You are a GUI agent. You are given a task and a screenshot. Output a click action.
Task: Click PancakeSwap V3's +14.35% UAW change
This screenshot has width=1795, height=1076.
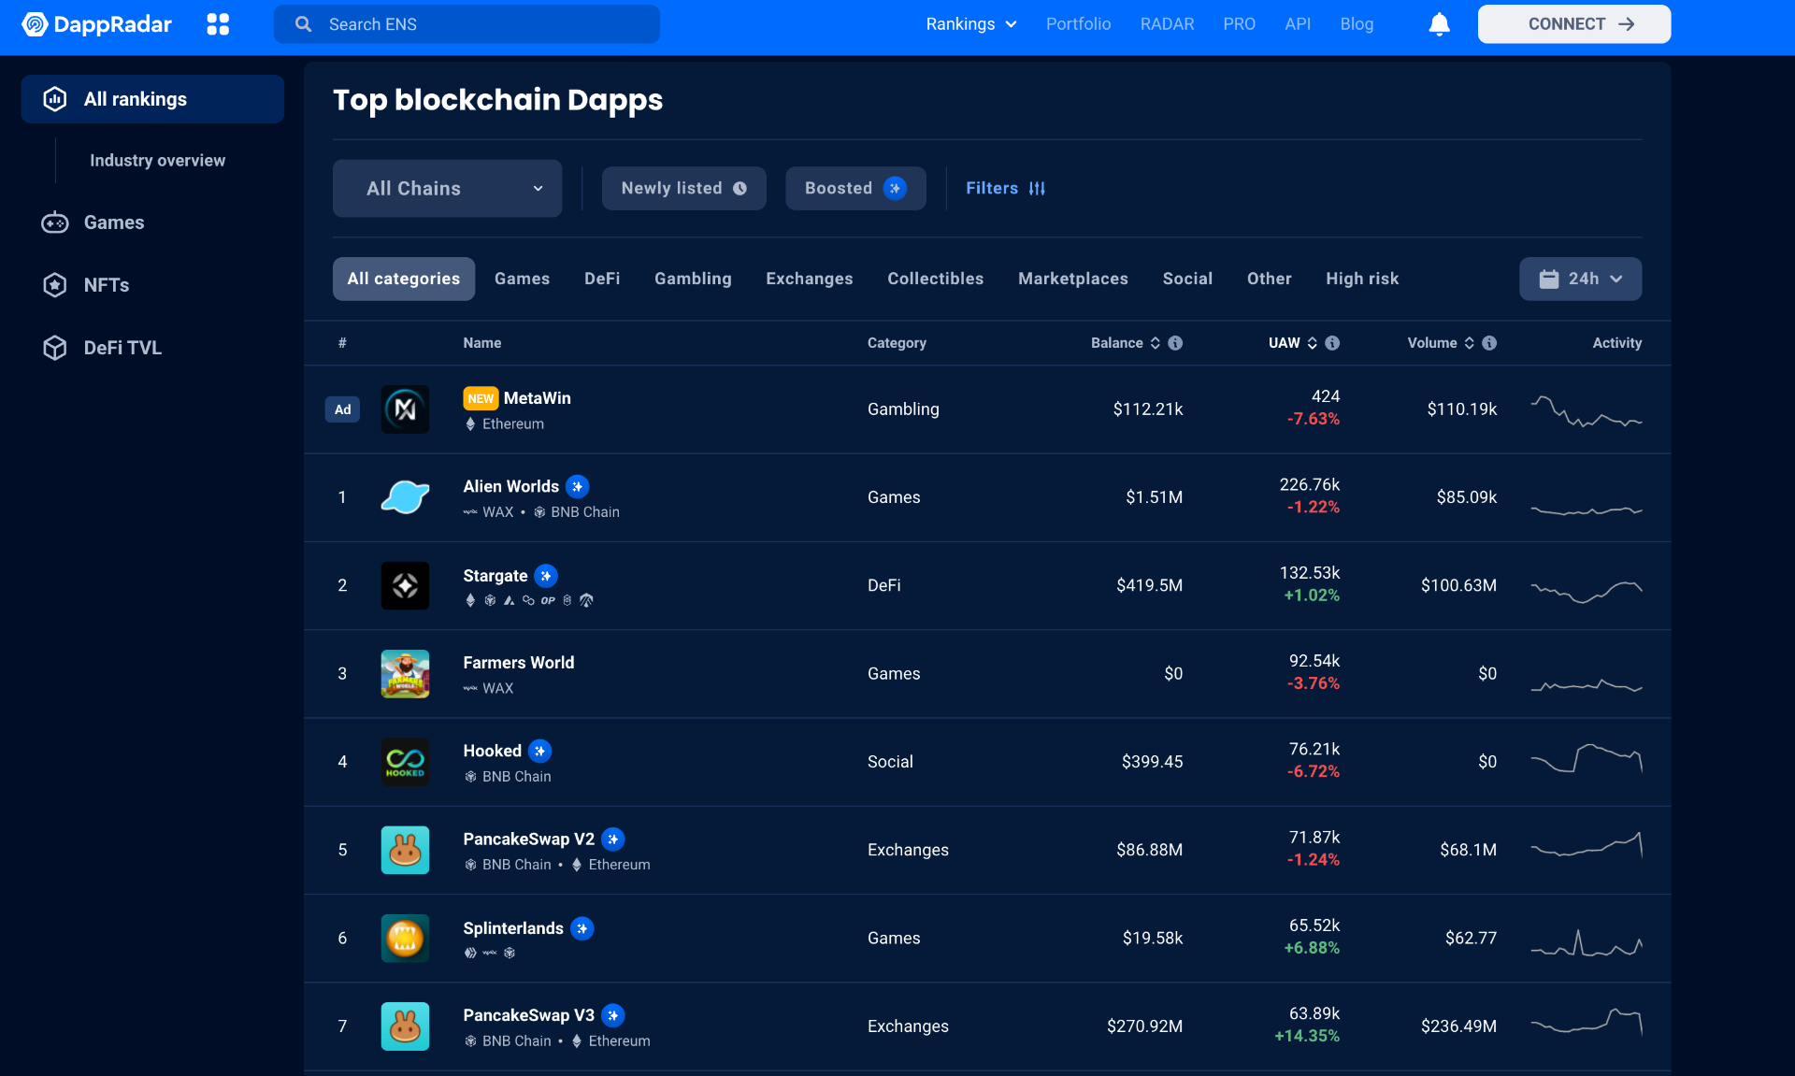[x=1307, y=1036]
